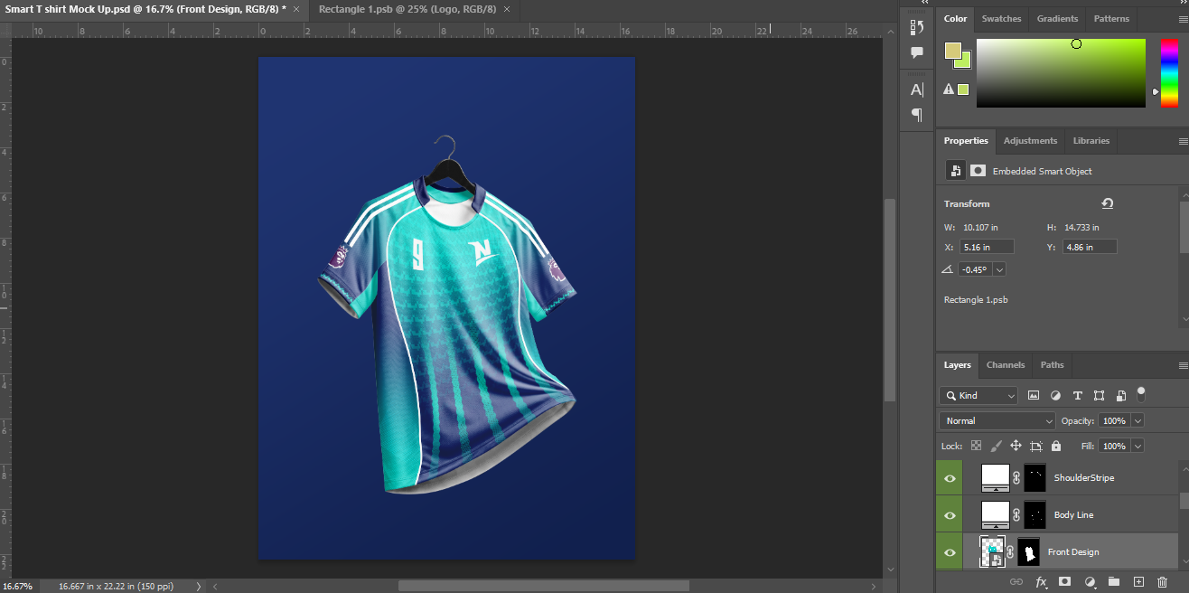The width and height of the screenshot is (1189, 593).
Task: Click the mask link icon on ShoulderStripe layer
Action: click(1016, 477)
